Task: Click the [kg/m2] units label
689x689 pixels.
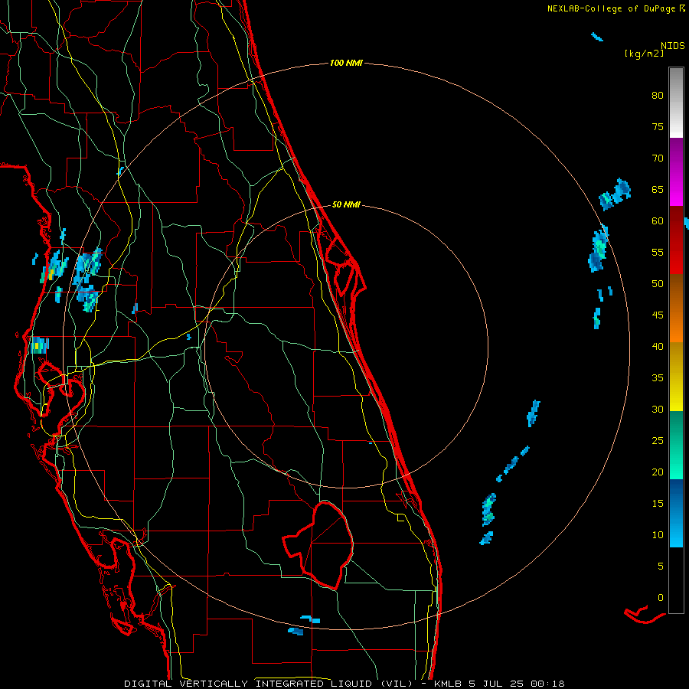Action: pos(644,54)
